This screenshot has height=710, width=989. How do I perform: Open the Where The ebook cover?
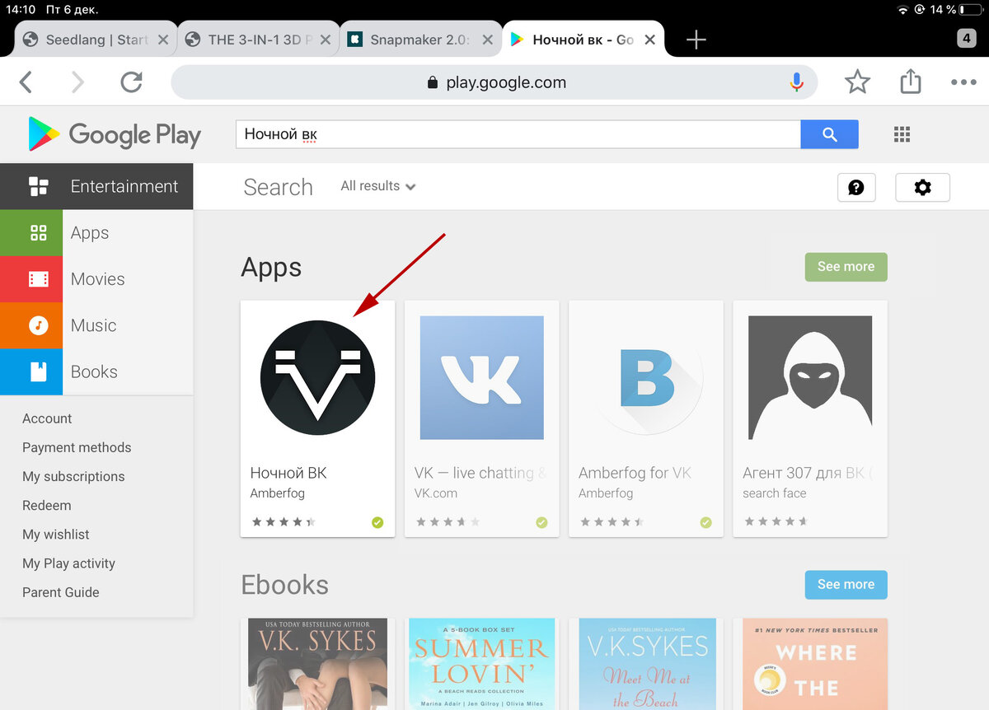tap(815, 664)
